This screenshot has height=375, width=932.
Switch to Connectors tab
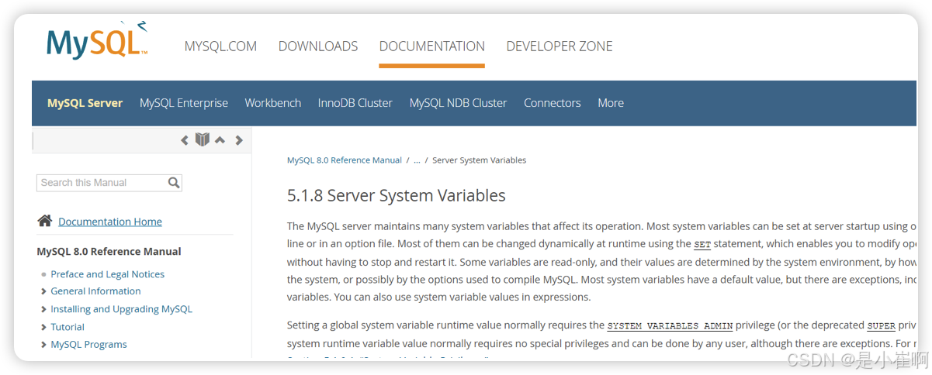click(x=553, y=103)
